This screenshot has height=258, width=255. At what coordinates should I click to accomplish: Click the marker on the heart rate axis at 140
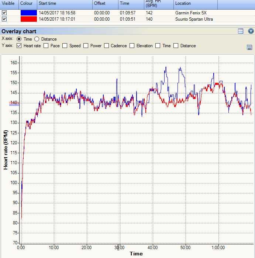pyautogui.click(x=14, y=104)
